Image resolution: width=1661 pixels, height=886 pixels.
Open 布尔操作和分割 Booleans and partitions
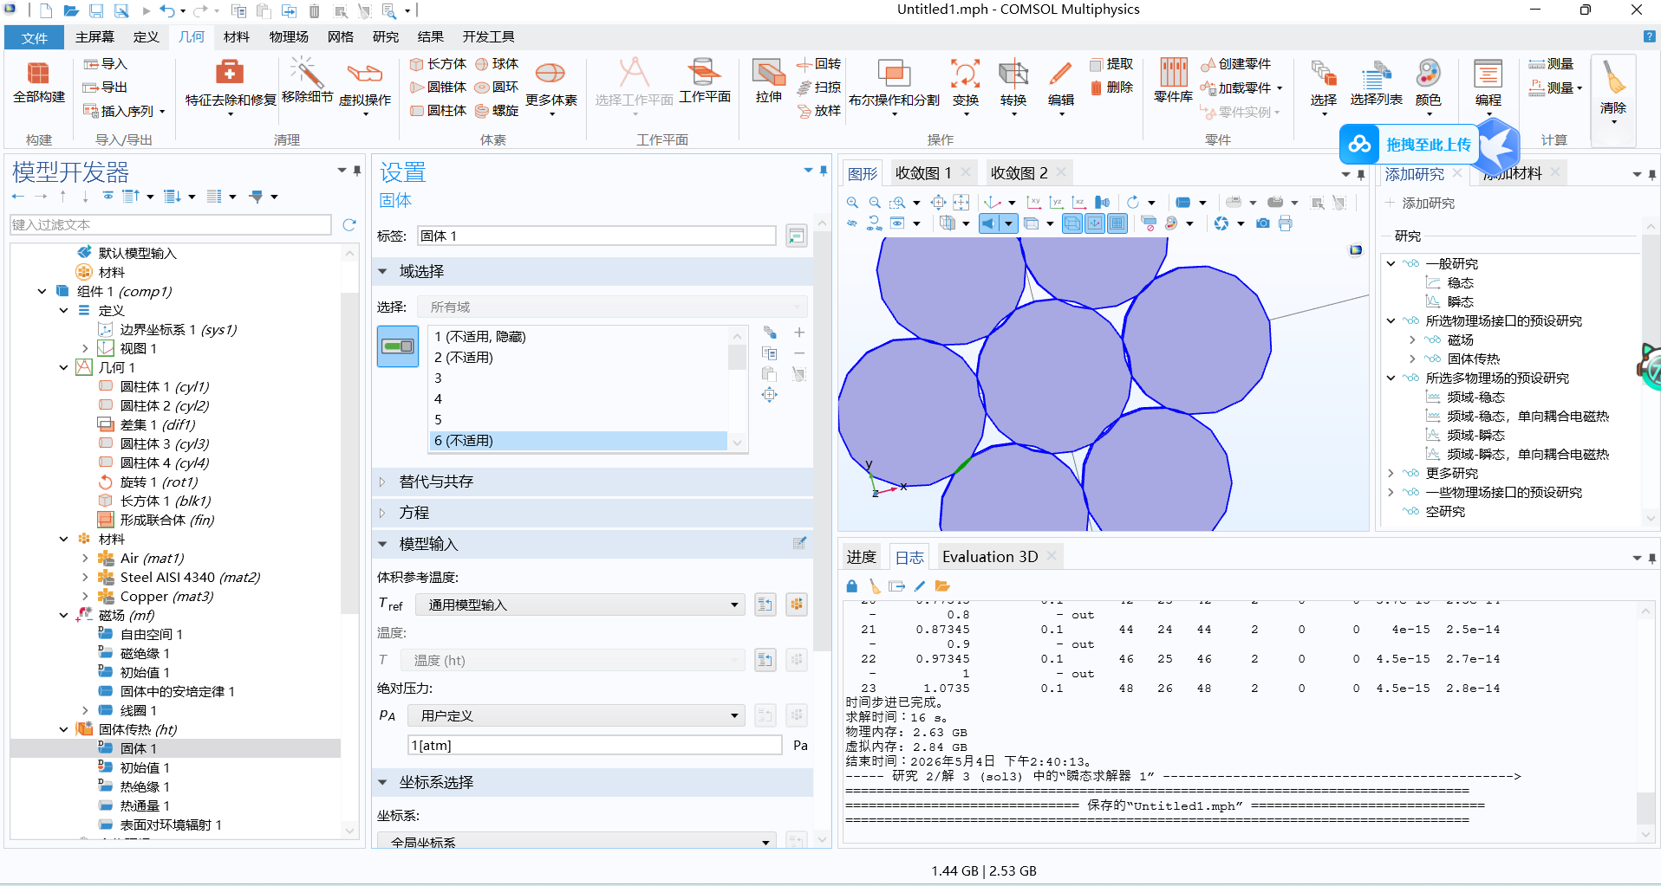tap(894, 85)
